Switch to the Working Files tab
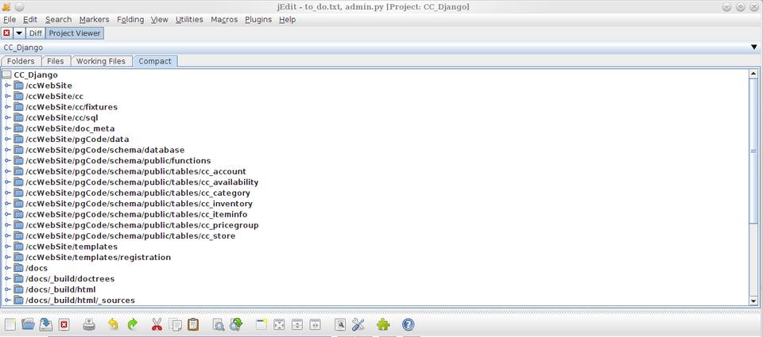Viewport: 763px width, 337px height. point(101,61)
